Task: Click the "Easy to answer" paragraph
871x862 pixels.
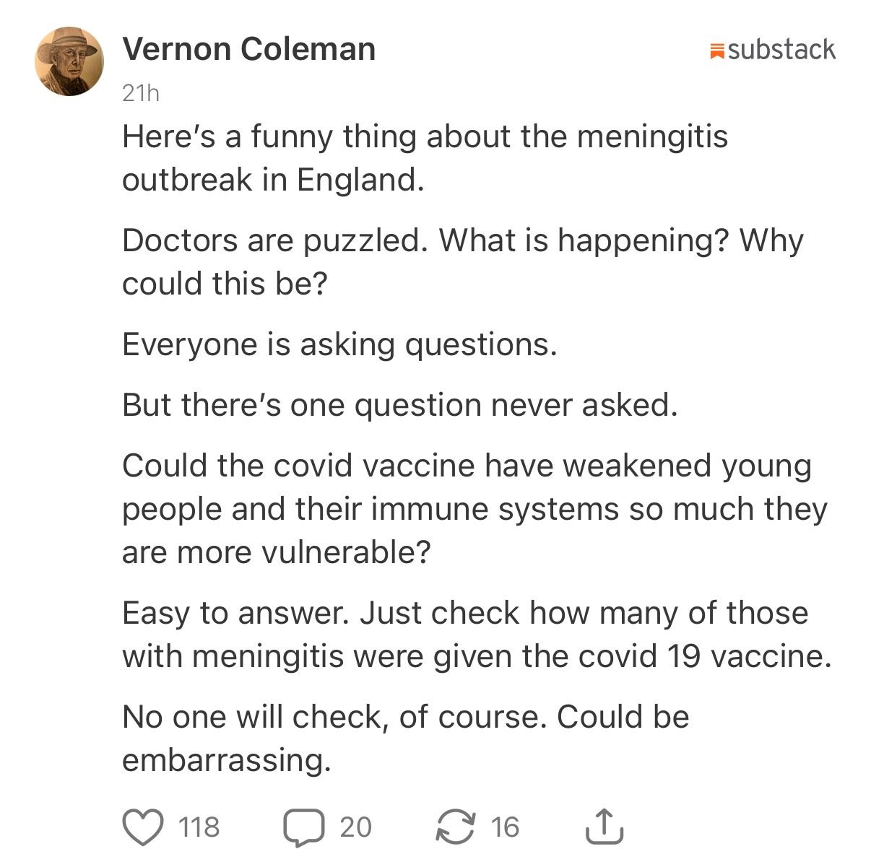Action: pos(477,635)
